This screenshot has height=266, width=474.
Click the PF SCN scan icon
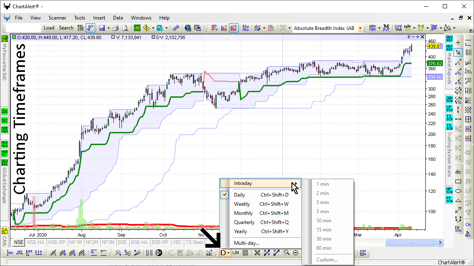[449, 199]
